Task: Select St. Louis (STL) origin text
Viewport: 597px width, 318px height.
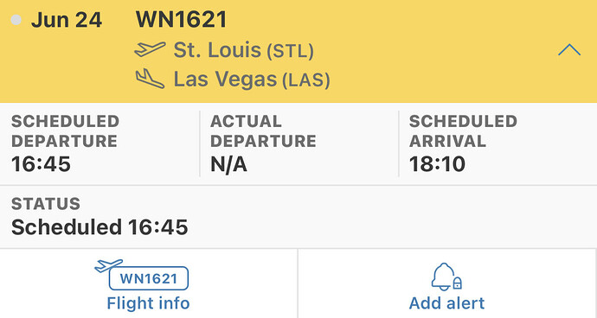Action: click(244, 50)
